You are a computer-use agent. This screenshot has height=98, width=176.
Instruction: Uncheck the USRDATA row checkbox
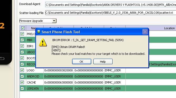point(22,89)
